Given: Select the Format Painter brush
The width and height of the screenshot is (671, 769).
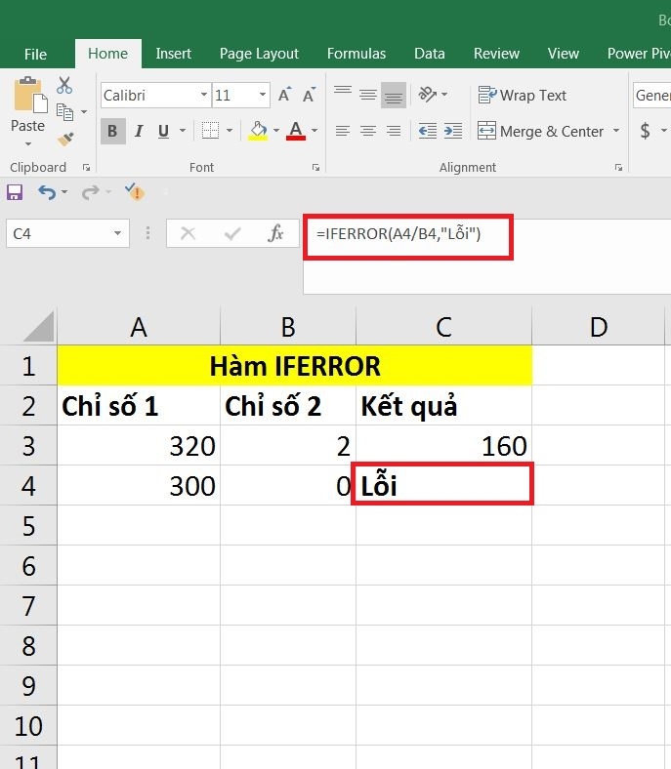Looking at the screenshot, I should (x=65, y=140).
